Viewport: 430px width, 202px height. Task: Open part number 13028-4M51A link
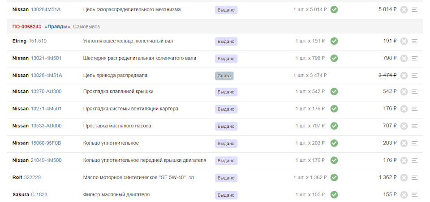[47, 75]
